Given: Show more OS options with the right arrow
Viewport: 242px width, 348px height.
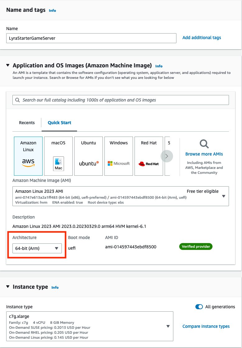Looking at the screenshot, I should pos(167,156).
